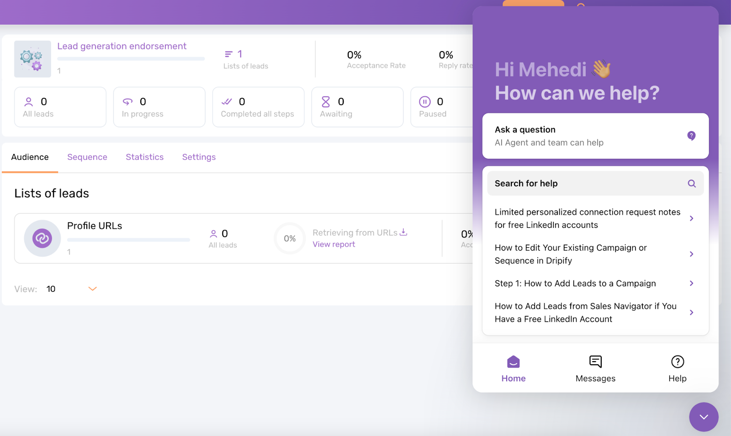731x436 pixels.
Task: Click the All leads person icon
Action: click(29, 101)
